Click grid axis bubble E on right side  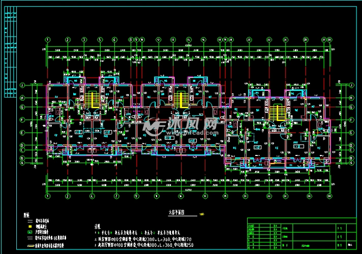coord(351,133)
